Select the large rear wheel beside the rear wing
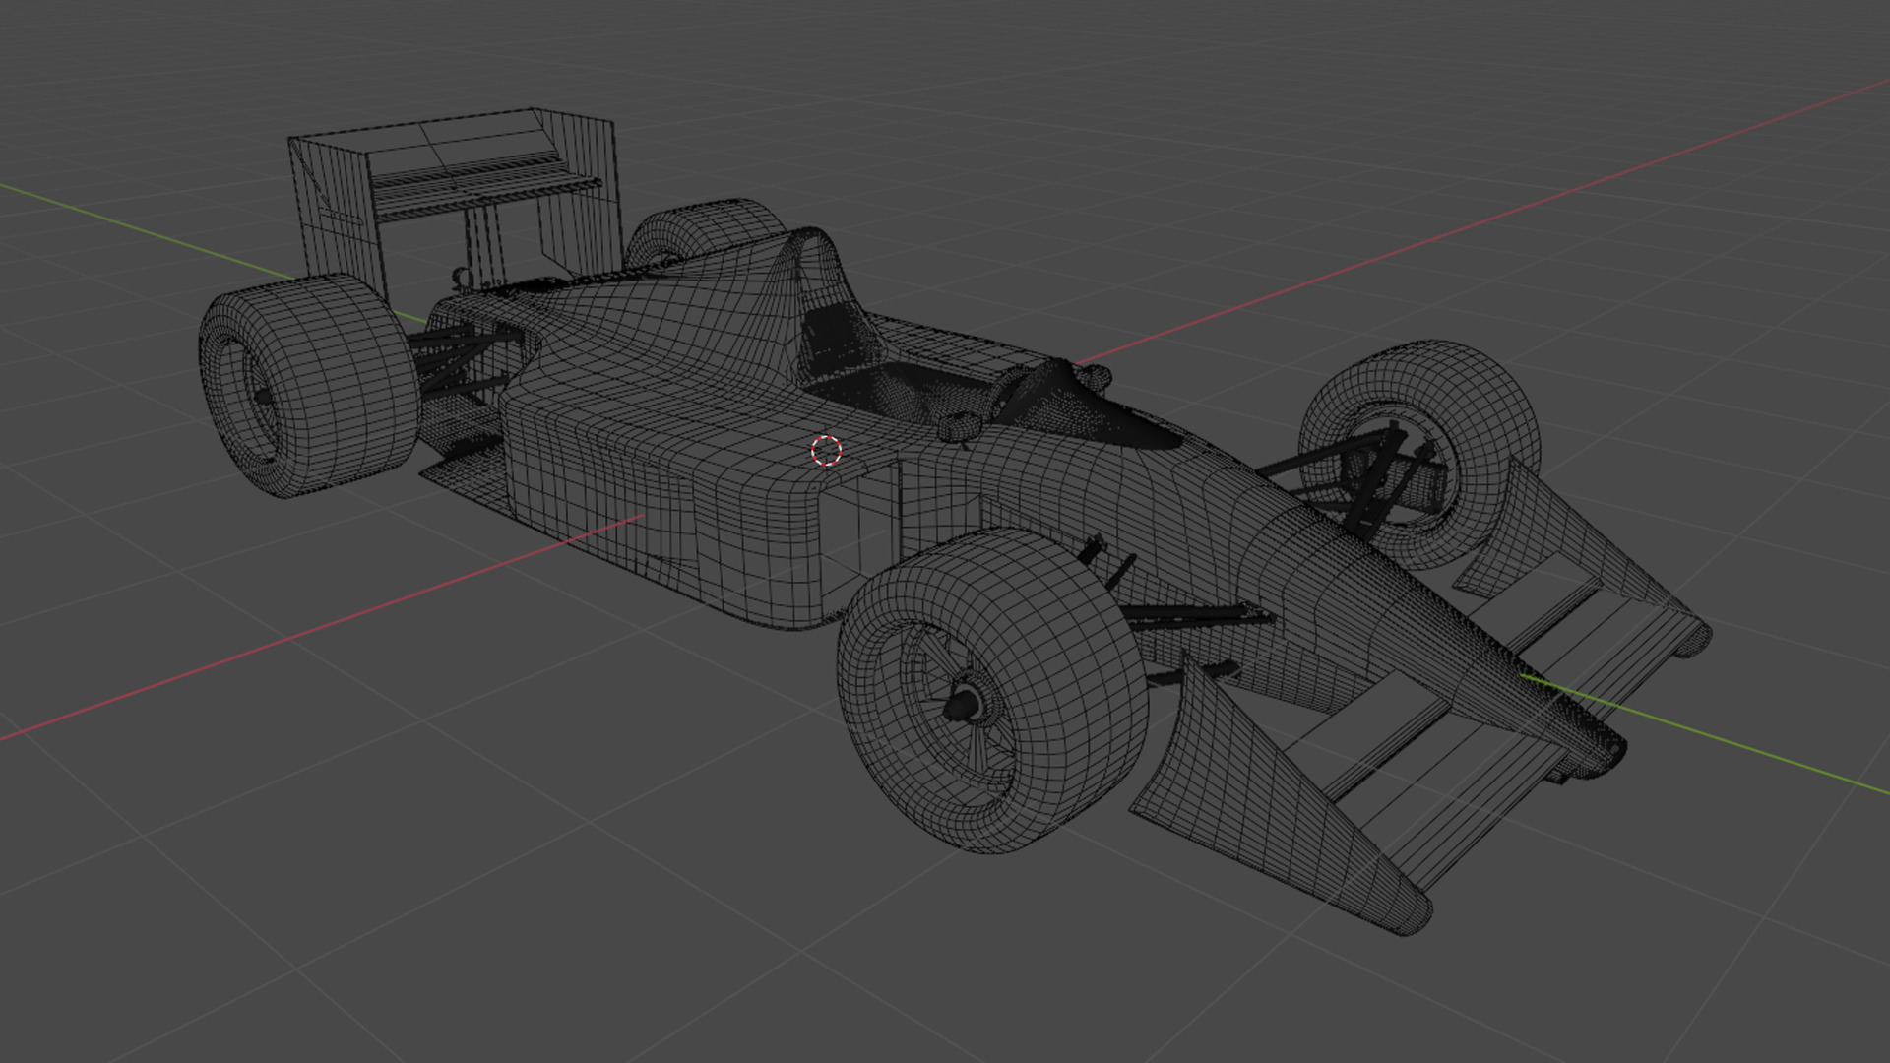1890x1063 pixels. (310, 386)
